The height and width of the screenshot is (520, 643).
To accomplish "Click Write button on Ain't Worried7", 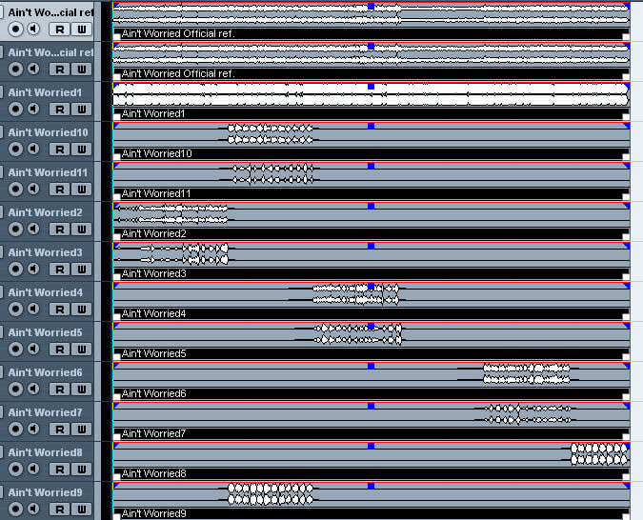I will tap(82, 429).
